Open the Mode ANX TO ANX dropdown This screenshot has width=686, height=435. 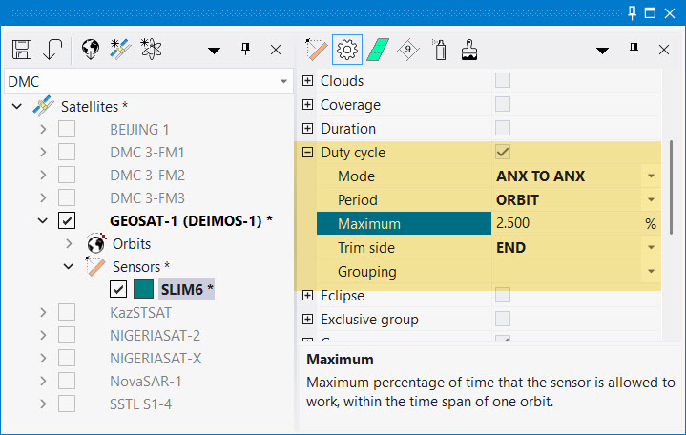click(x=650, y=176)
